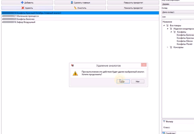The image size is (194, 134).
Task: Click the Добавить button
Action: [x=27, y=3]
